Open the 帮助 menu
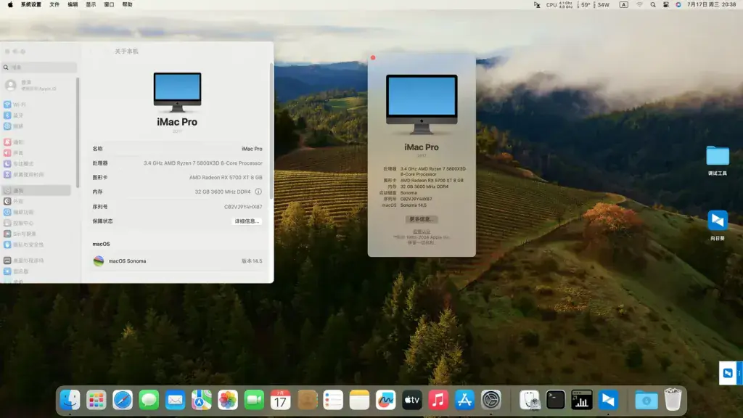The height and width of the screenshot is (418, 743). coord(128,5)
